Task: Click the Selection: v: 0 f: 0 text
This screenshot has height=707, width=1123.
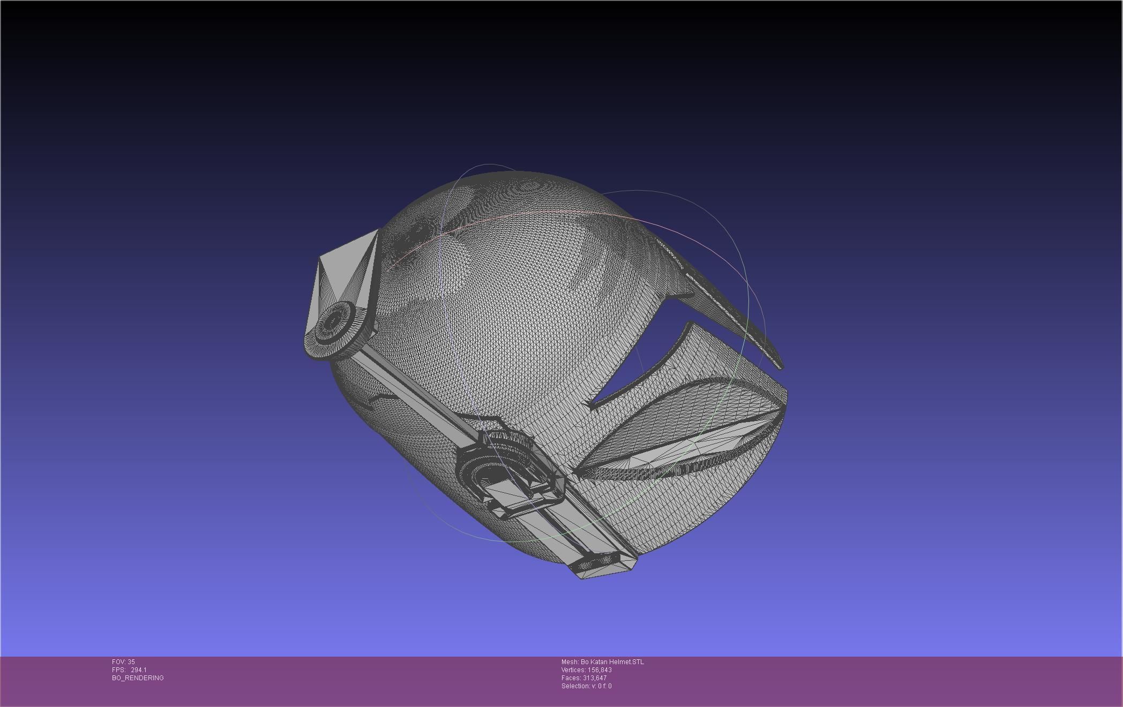Action: pyautogui.click(x=587, y=686)
